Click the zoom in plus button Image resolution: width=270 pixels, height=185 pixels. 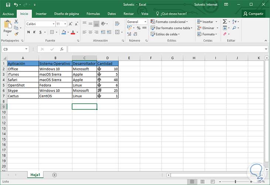(251, 182)
